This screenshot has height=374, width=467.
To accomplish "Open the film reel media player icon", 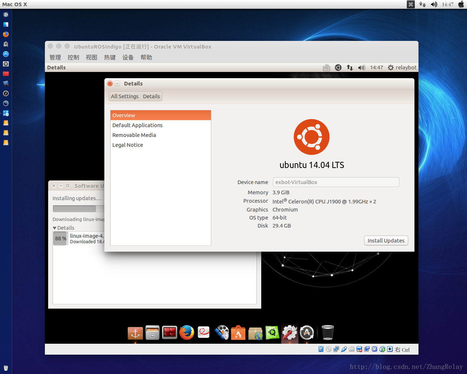I will (x=221, y=332).
